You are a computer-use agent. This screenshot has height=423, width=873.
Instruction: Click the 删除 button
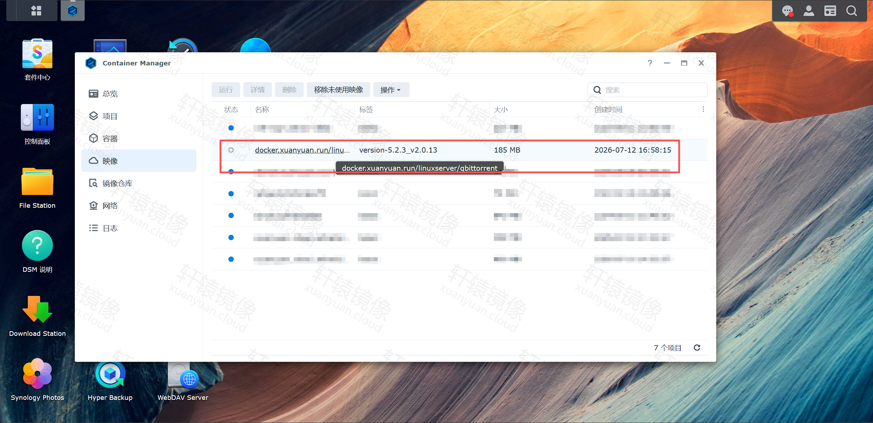click(x=289, y=90)
